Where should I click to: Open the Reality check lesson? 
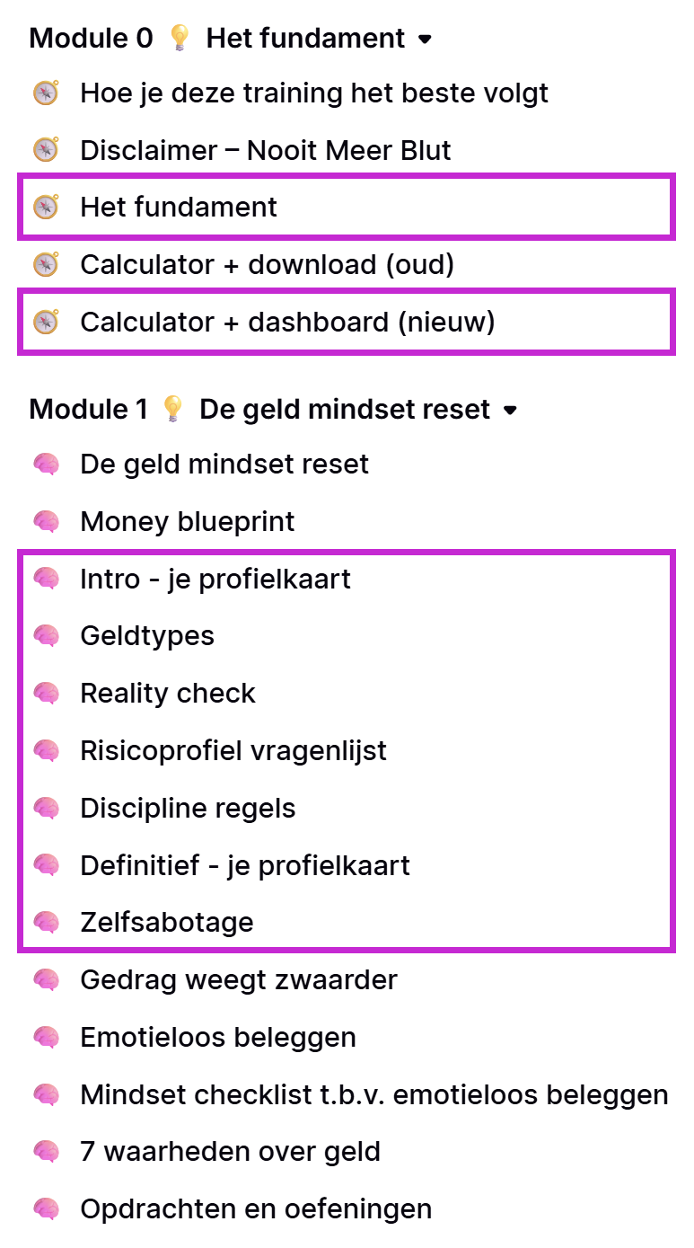pyautogui.click(x=168, y=694)
